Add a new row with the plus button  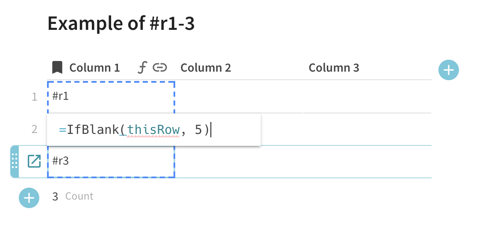(x=29, y=198)
